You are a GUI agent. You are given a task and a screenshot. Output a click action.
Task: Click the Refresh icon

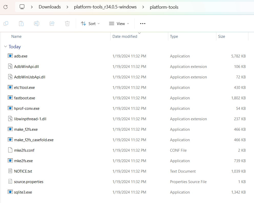click(x=5, y=7)
